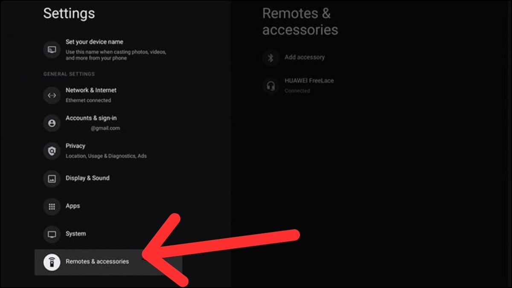Open Display & Sound settings

coord(87,178)
